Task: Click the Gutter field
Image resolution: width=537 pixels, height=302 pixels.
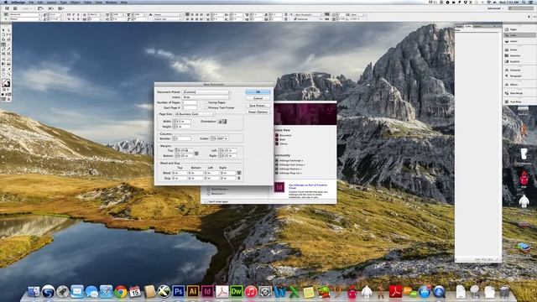Action: 219,138
